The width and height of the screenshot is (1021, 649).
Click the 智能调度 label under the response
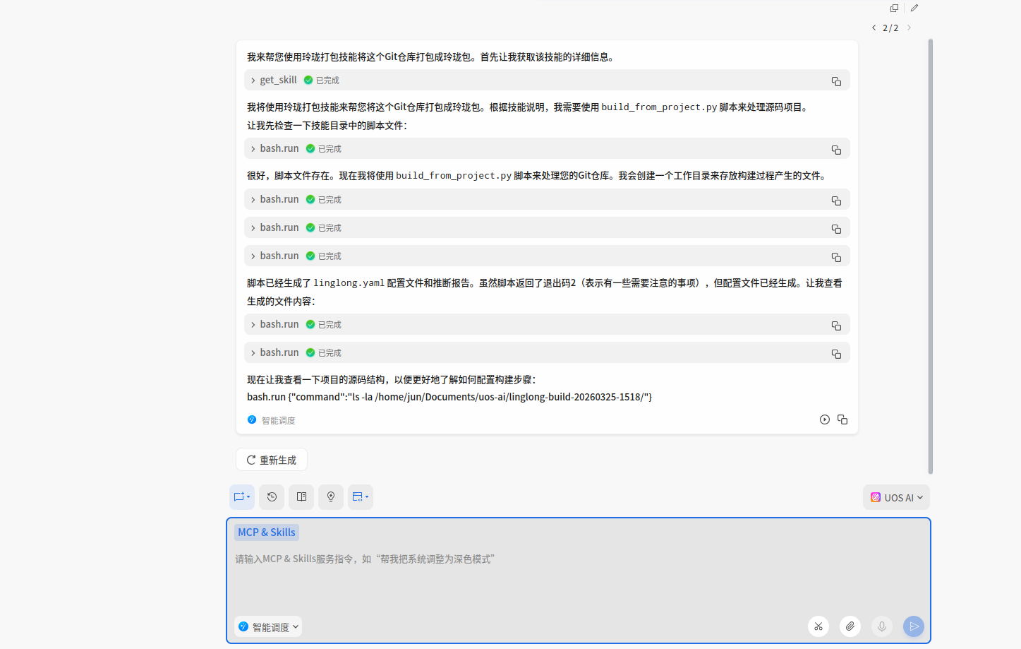pos(278,420)
